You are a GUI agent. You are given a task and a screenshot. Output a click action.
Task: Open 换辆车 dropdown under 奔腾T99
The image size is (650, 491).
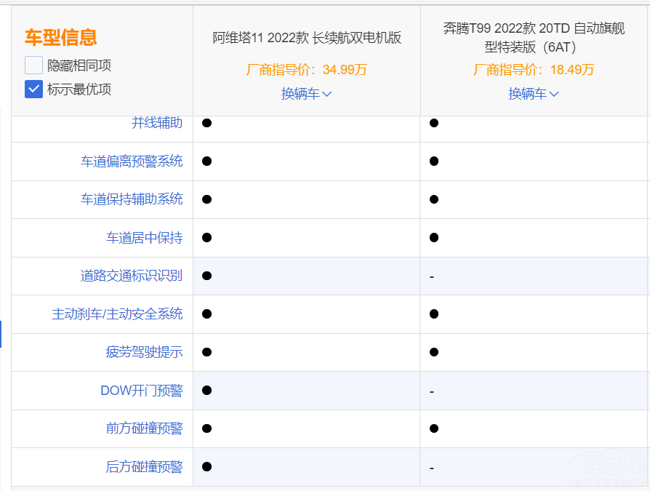click(533, 94)
